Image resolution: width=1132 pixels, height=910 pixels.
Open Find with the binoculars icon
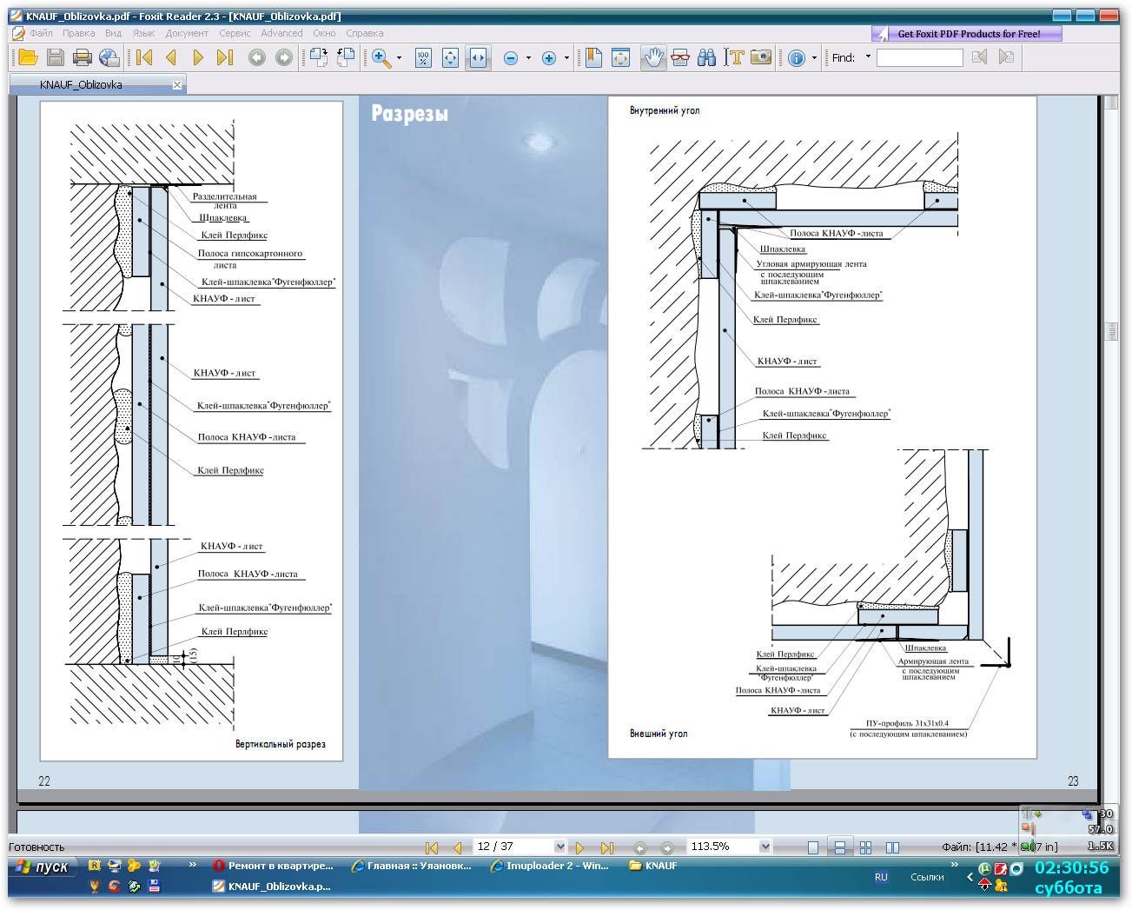coord(707,57)
